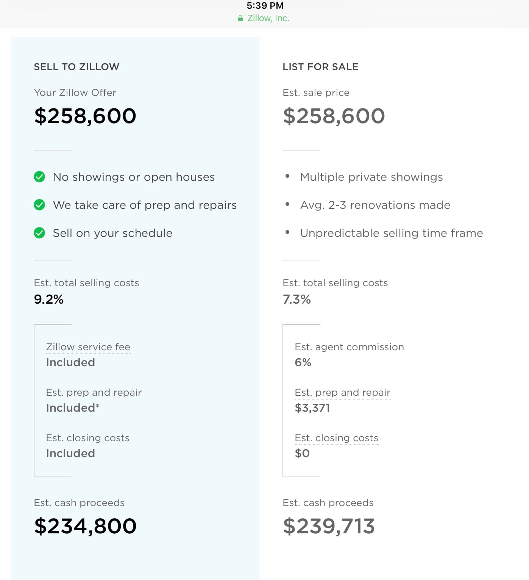Click green checkmark beside No showings or open houses
The width and height of the screenshot is (529, 580).
[39, 177]
